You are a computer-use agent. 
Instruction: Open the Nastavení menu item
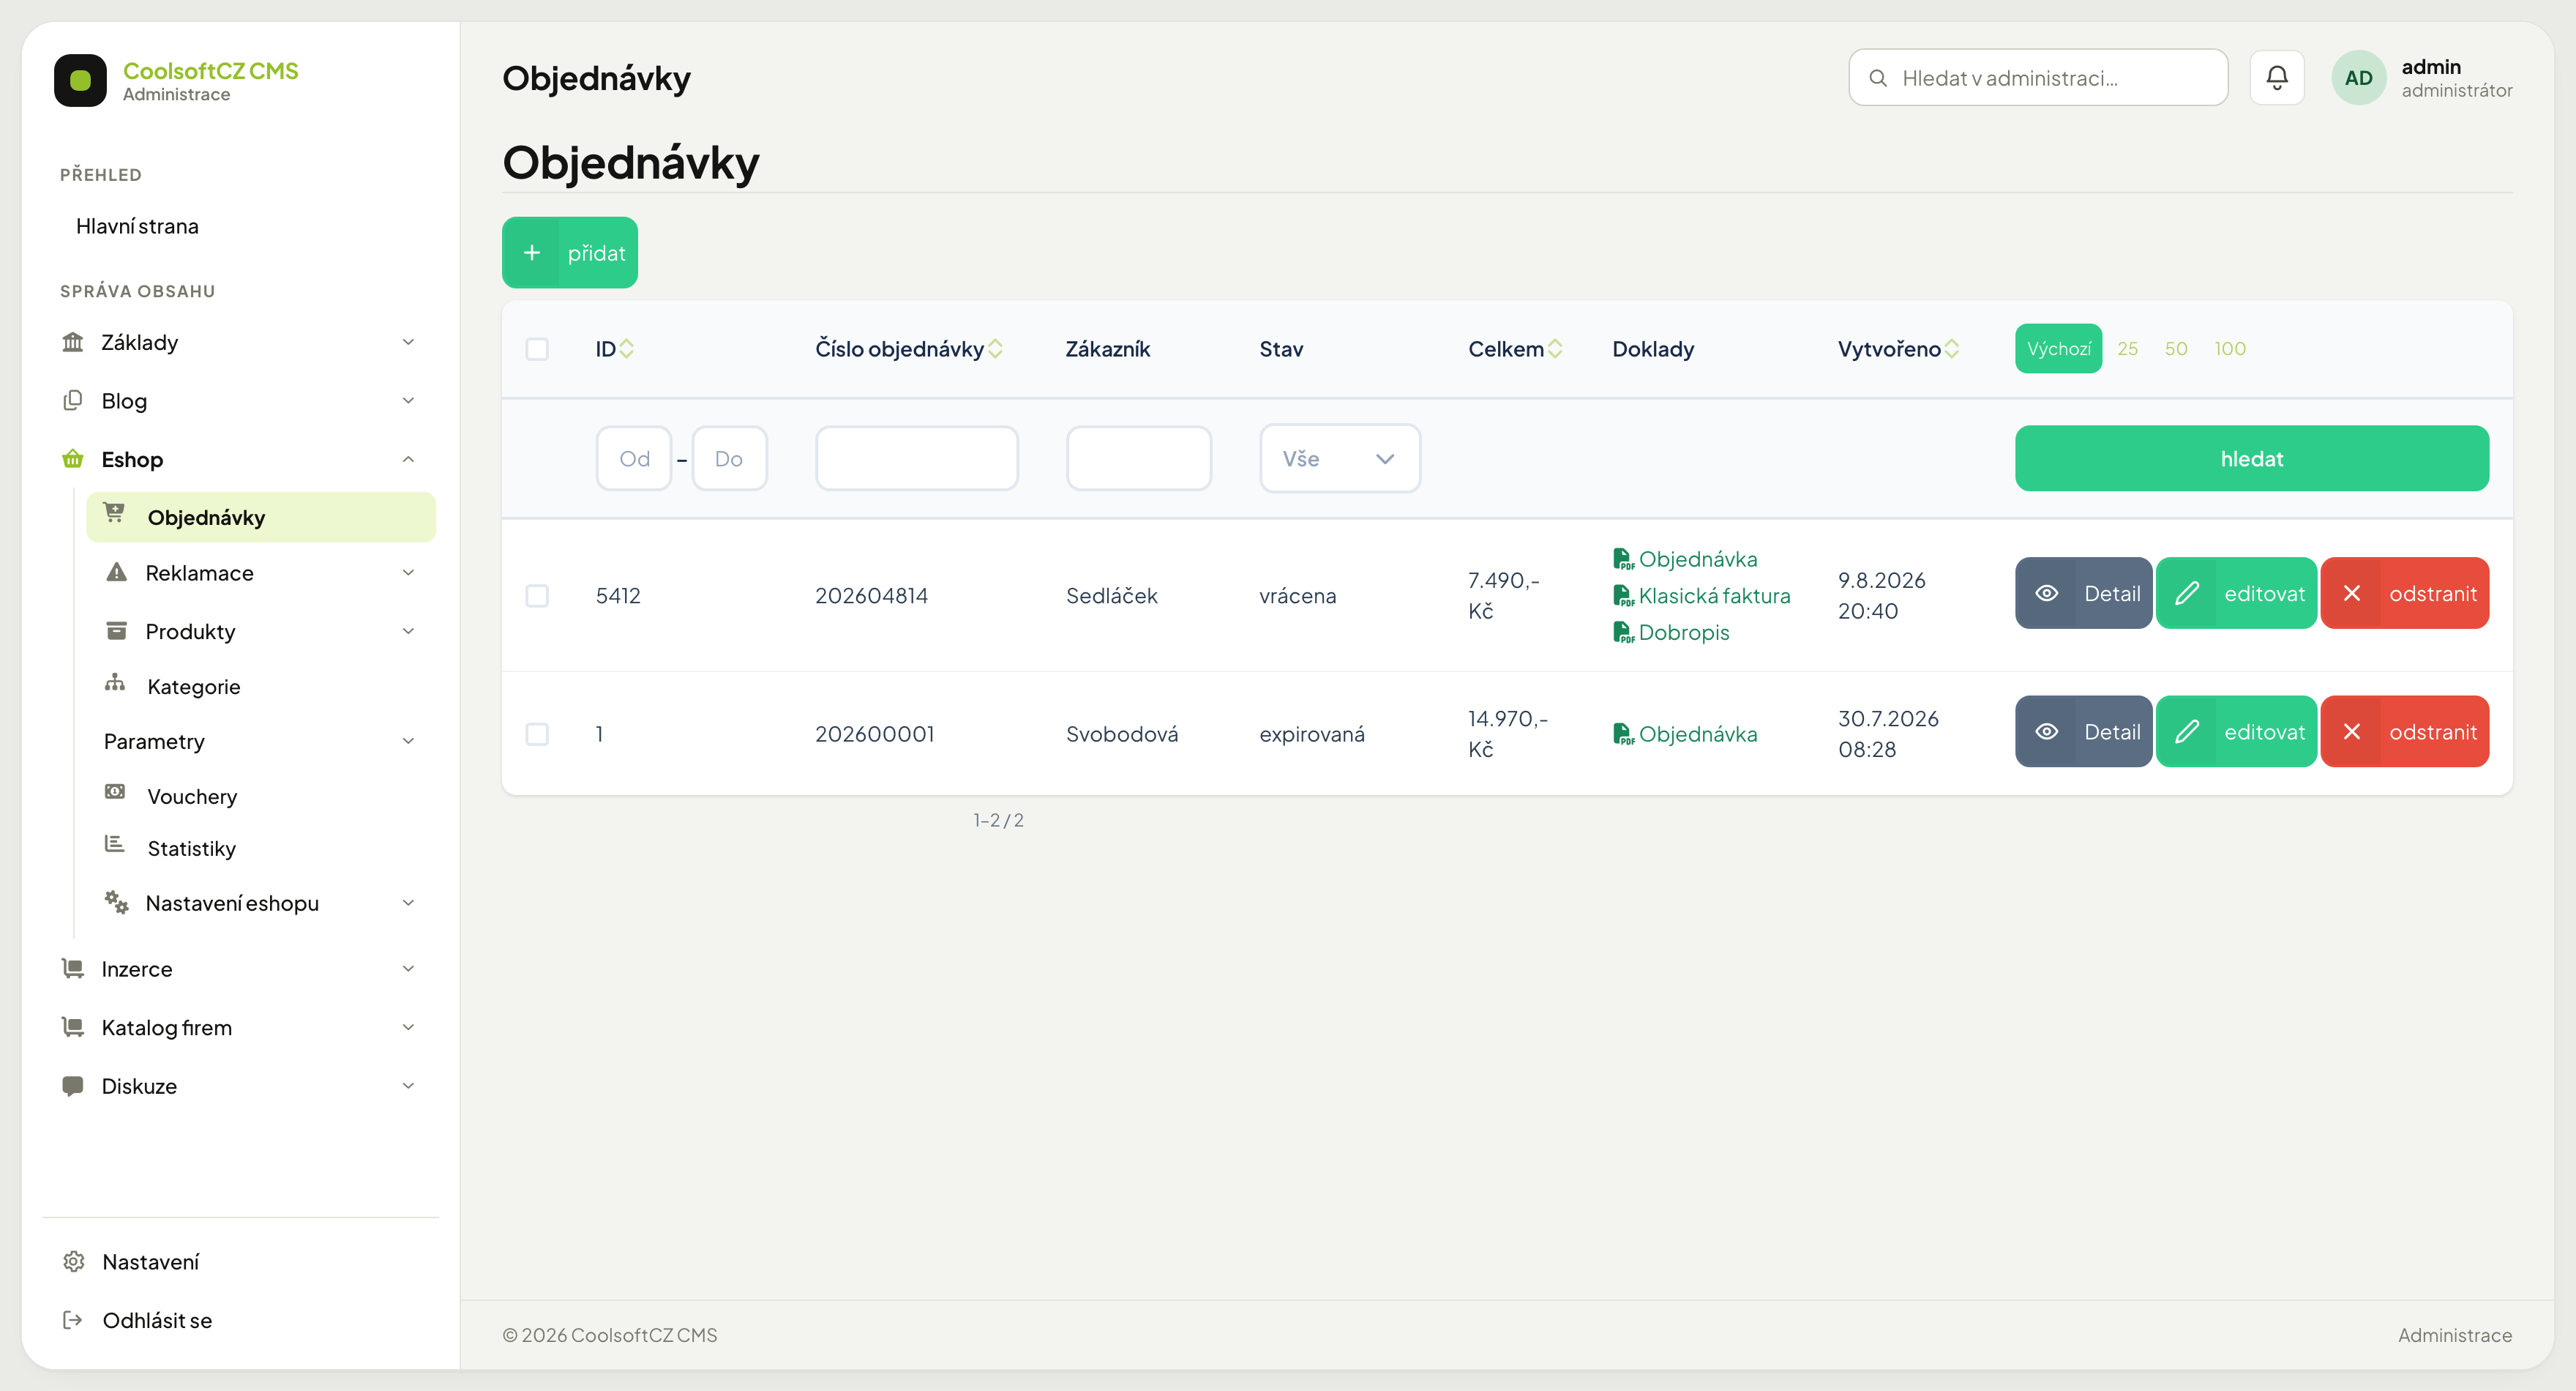150,1261
